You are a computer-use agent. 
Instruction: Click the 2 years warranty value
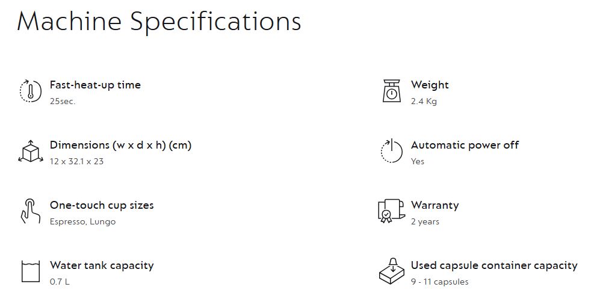point(425,221)
